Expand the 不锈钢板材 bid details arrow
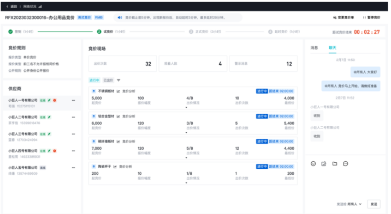 click(x=186, y=107)
